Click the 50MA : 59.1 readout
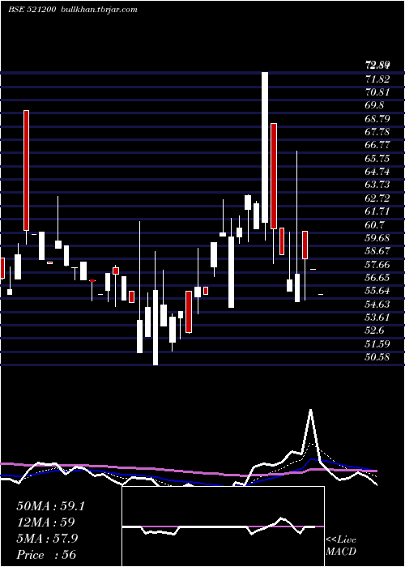Screen dimensions: 405x567 (x=50, y=506)
